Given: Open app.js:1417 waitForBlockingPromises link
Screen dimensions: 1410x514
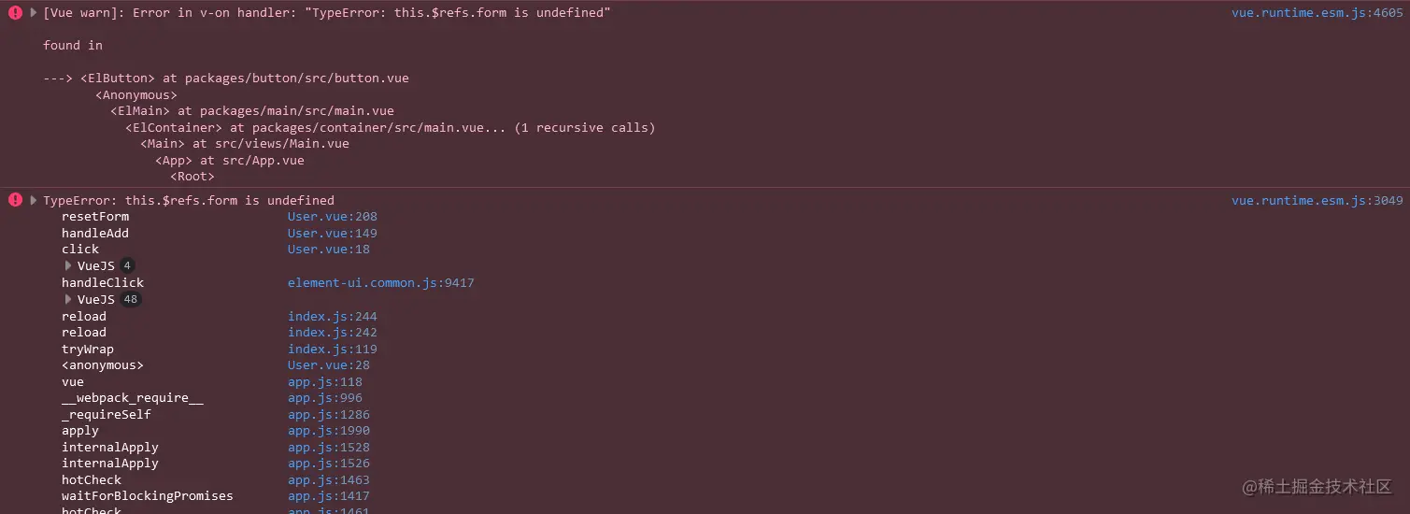Looking at the screenshot, I should tap(329, 496).
